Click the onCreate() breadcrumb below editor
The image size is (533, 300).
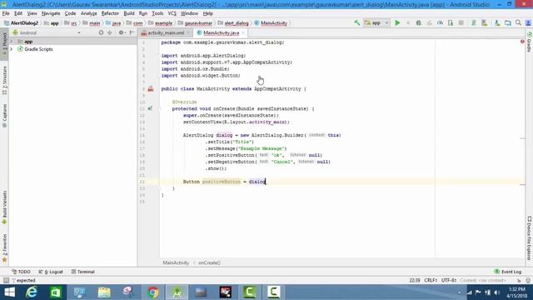tap(209, 262)
